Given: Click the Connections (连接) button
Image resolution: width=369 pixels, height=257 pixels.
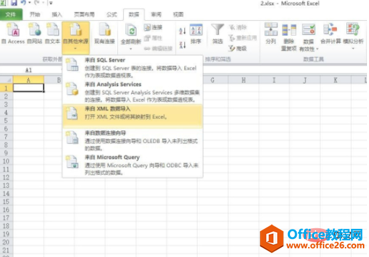Looking at the screenshot, I should 153,27.
